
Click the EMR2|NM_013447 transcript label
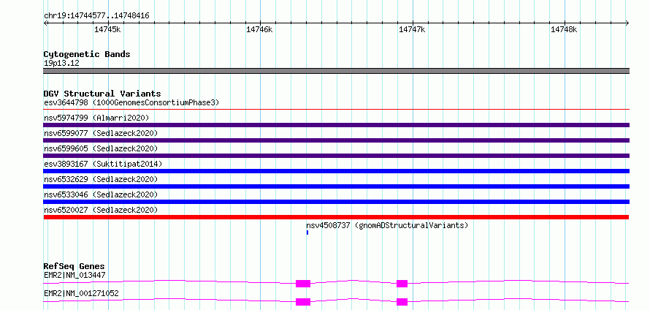click(74, 275)
